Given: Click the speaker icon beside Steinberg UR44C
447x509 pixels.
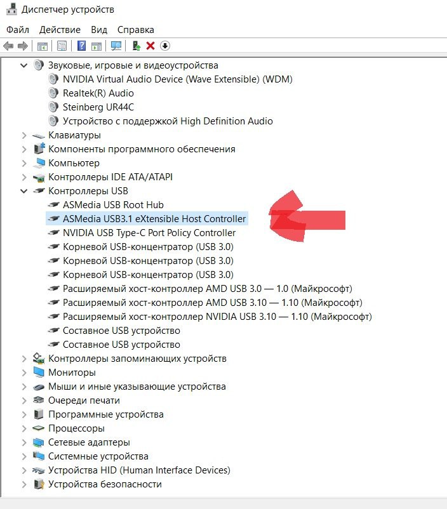Looking at the screenshot, I should pos(53,107).
